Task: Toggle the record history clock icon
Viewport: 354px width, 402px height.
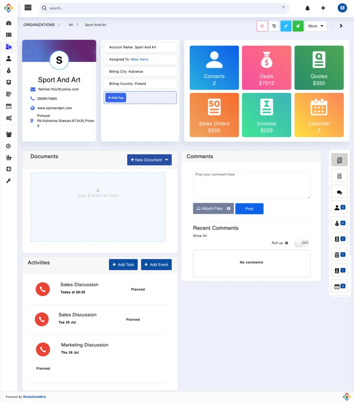Action: (274, 26)
